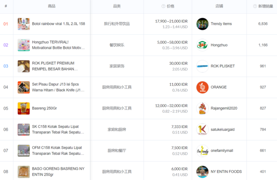Click the Rajangemil2020 store logo

pos(202,108)
